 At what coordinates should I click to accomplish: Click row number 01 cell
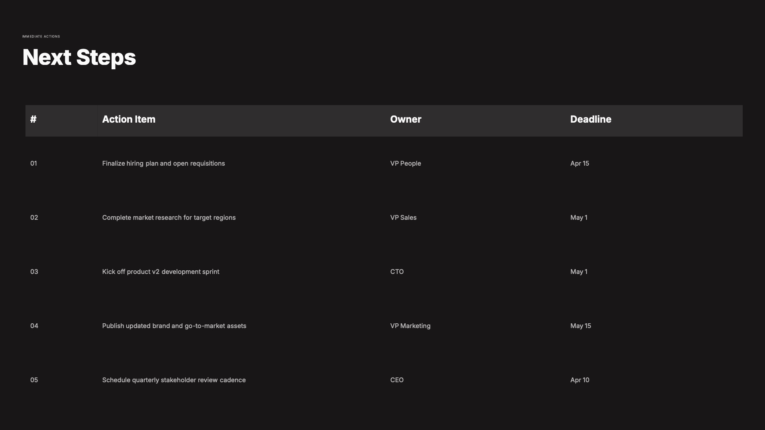click(33, 164)
